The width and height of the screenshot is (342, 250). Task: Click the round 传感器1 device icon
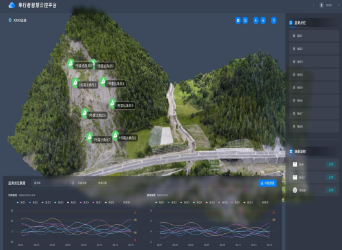click(295, 190)
